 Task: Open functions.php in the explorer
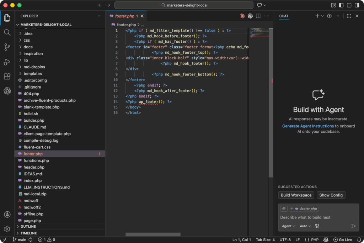(x=36, y=160)
